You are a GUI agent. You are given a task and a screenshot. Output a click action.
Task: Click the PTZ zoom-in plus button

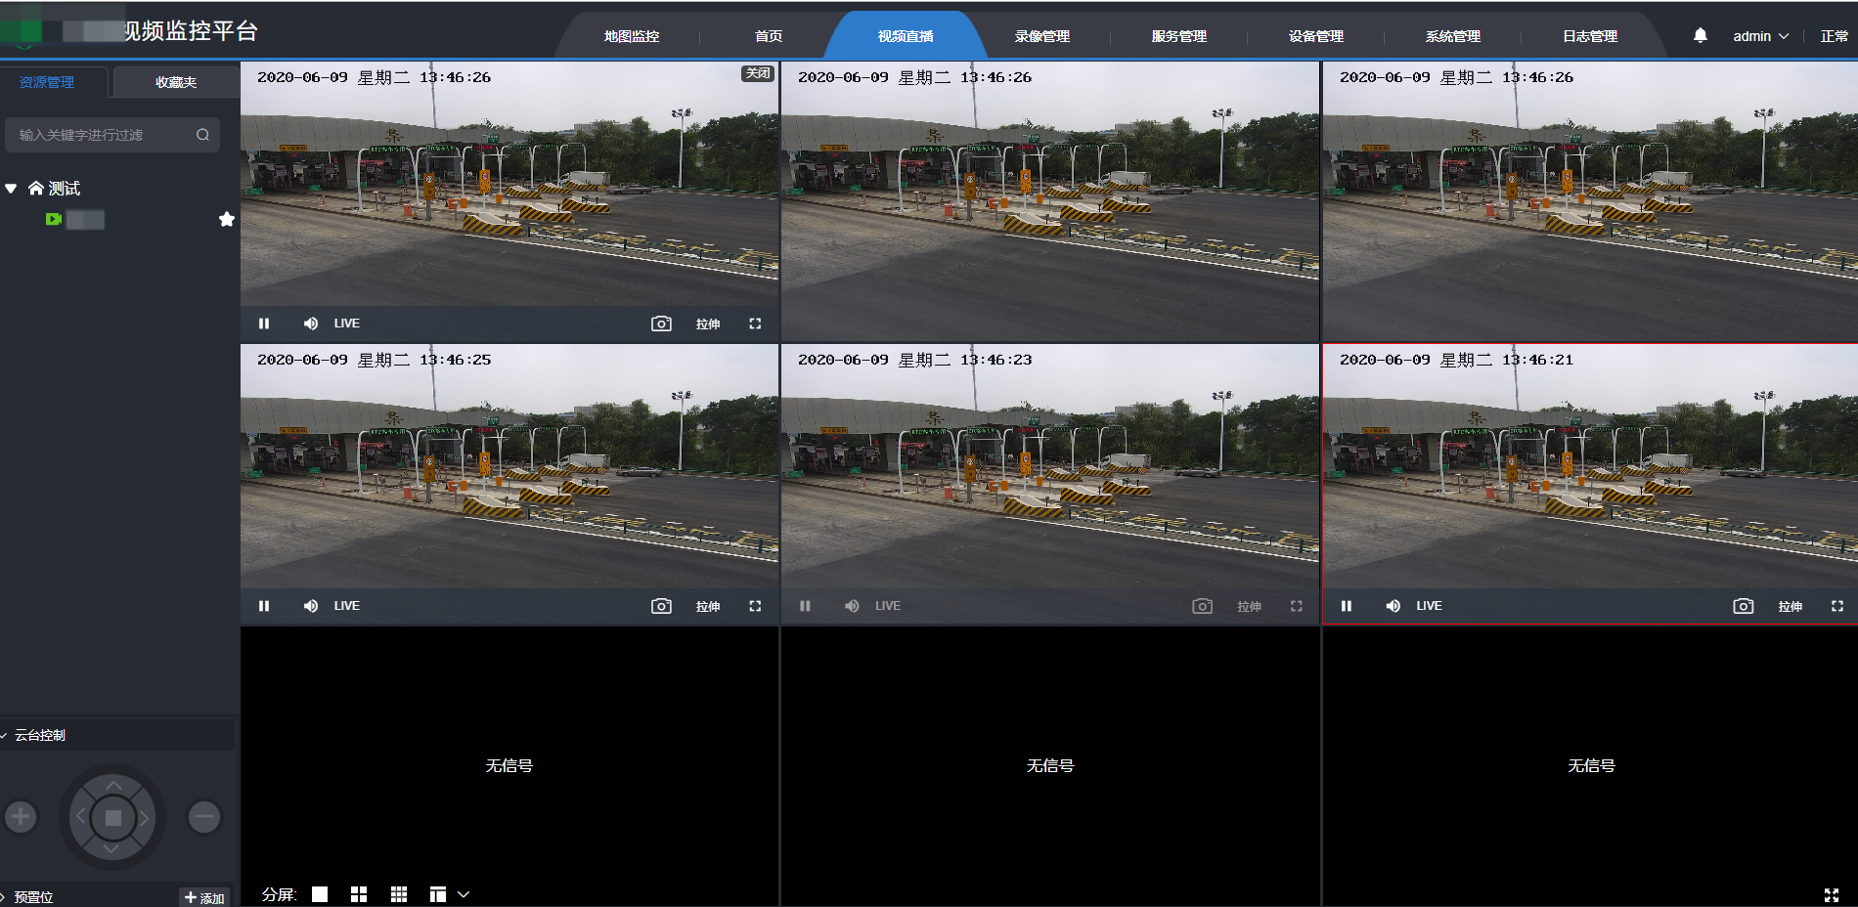point(21,816)
